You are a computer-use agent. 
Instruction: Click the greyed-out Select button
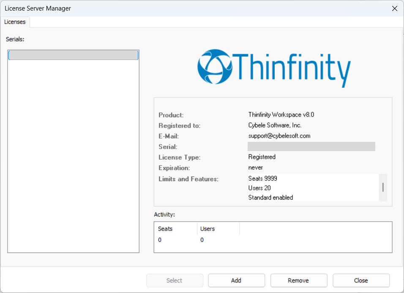pos(175,280)
